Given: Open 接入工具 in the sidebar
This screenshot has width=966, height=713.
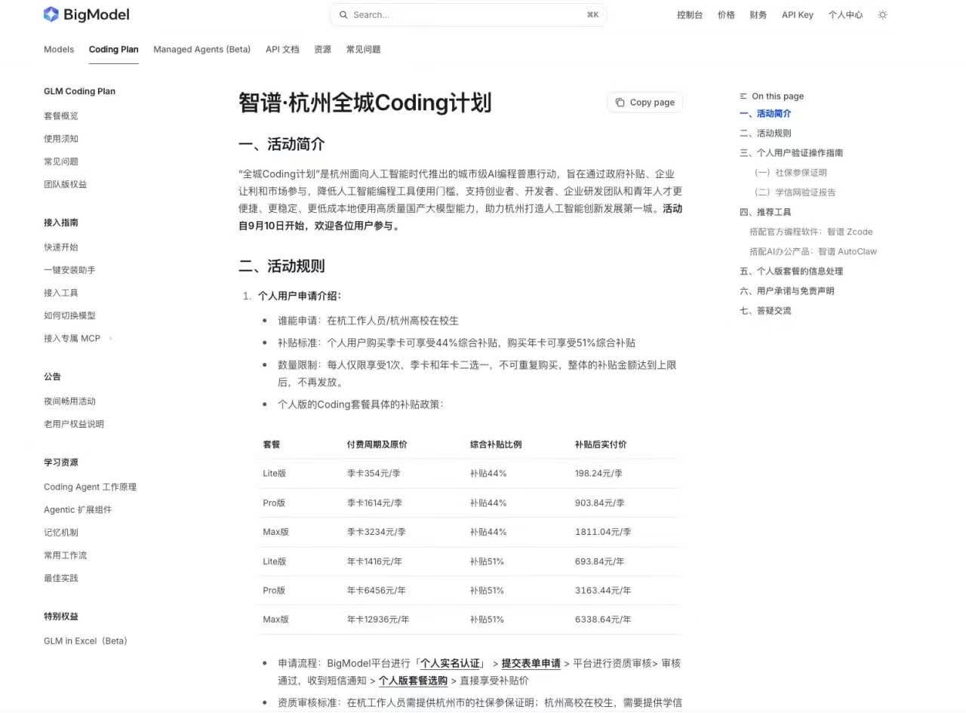Looking at the screenshot, I should [x=61, y=293].
